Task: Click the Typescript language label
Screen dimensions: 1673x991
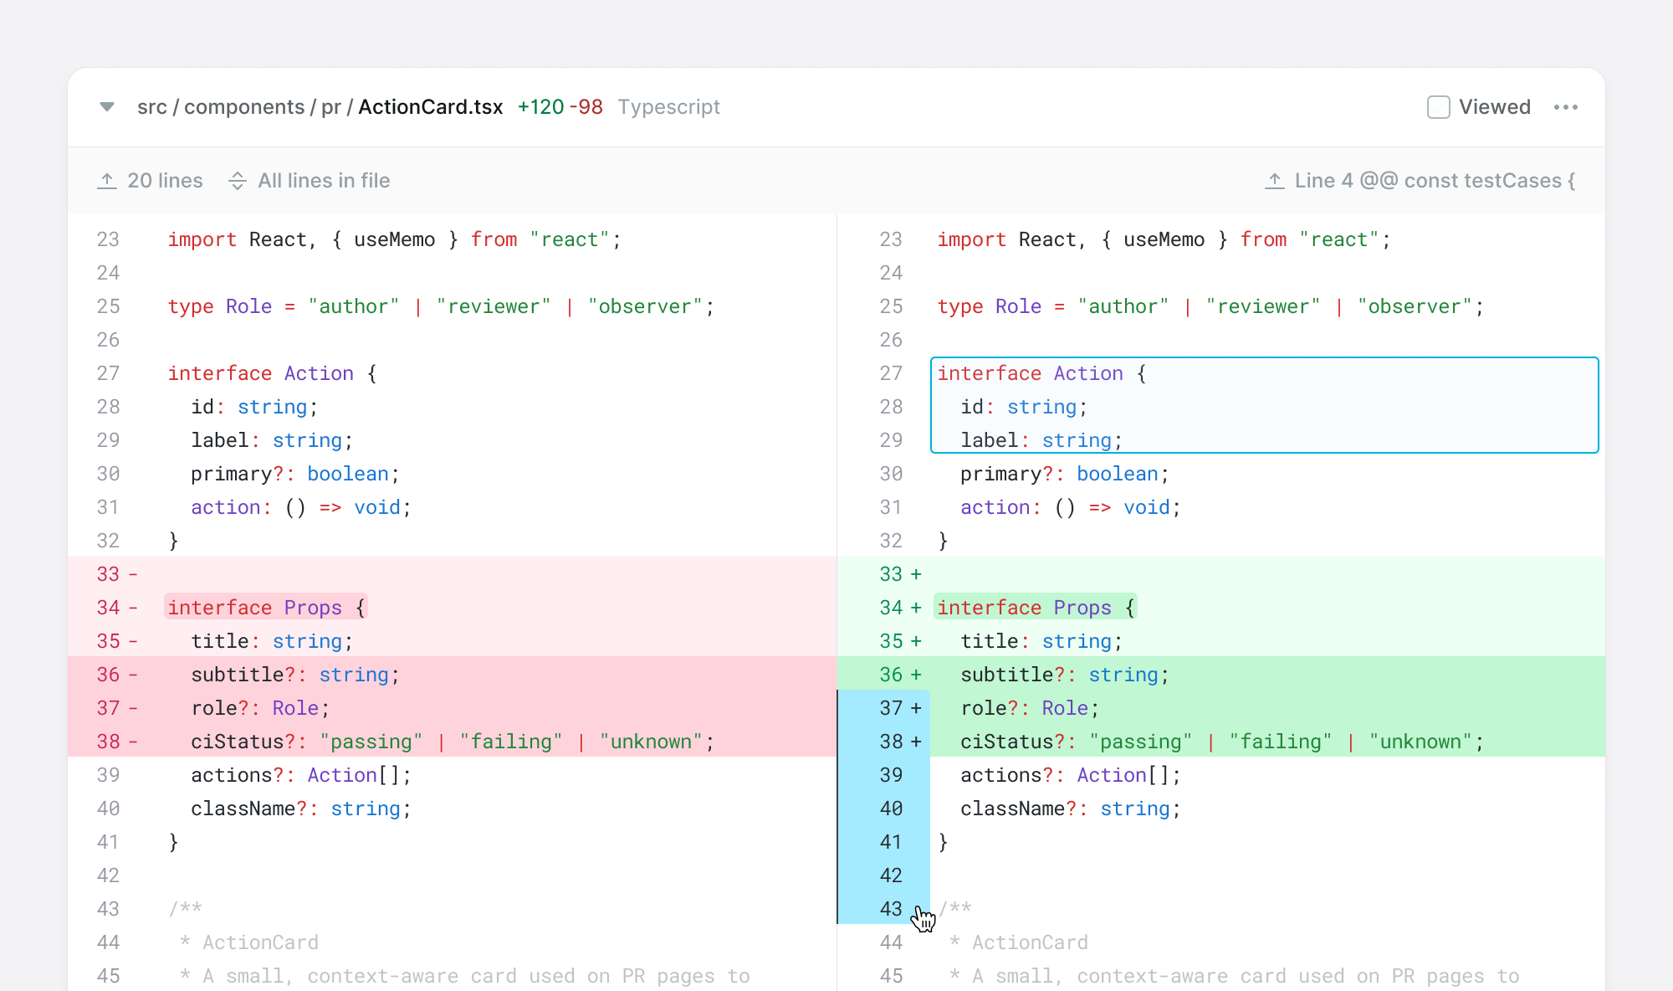Action: pos(669,107)
